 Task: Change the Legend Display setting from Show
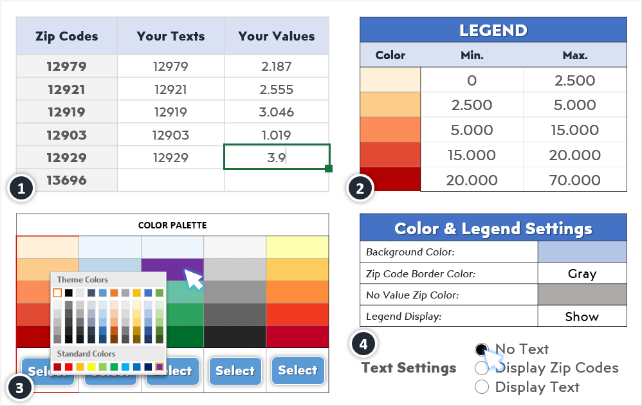582,316
